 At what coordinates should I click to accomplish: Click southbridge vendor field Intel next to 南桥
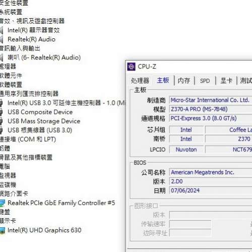(186, 139)
